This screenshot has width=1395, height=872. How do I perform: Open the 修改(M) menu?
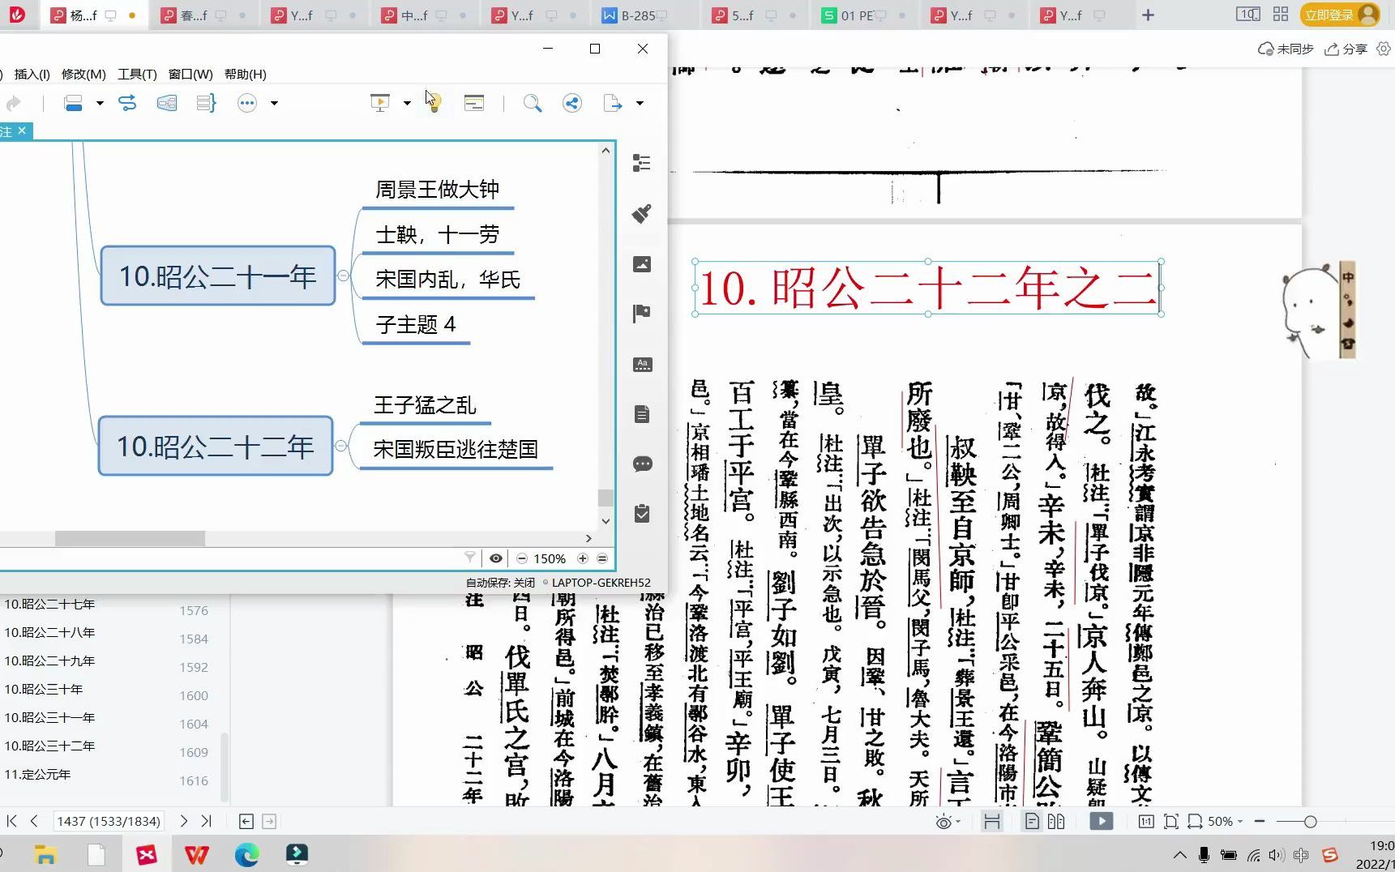click(x=83, y=74)
